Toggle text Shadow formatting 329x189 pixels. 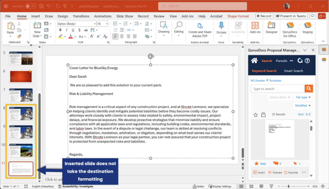tap(79, 30)
